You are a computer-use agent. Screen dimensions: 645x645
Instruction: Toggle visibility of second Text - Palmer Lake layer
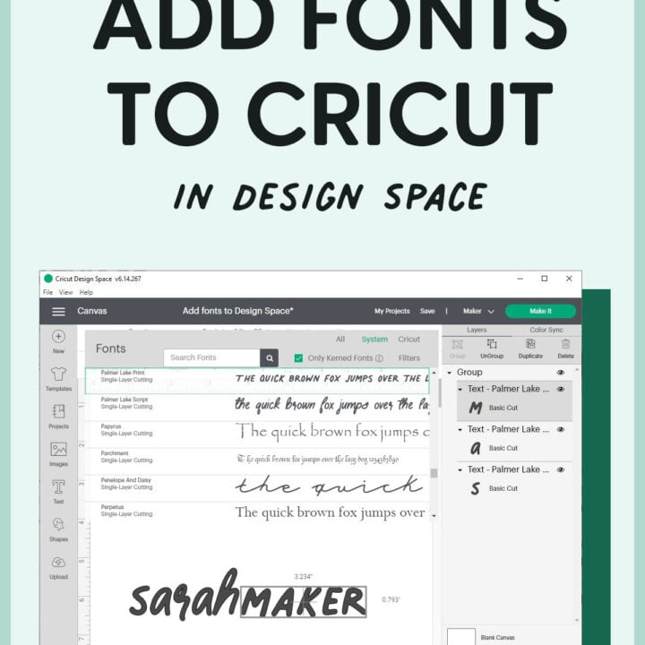(x=560, y=429)
